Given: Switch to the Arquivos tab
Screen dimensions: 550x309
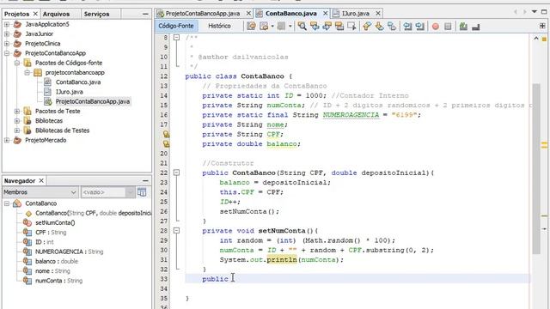Looking at the screenshot, I should click(x=56, y=14).
